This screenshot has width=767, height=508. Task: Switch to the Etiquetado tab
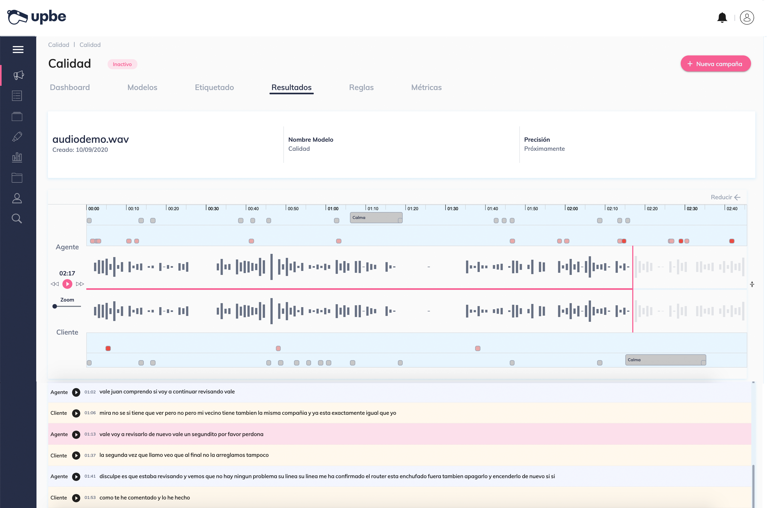point(214,87)
